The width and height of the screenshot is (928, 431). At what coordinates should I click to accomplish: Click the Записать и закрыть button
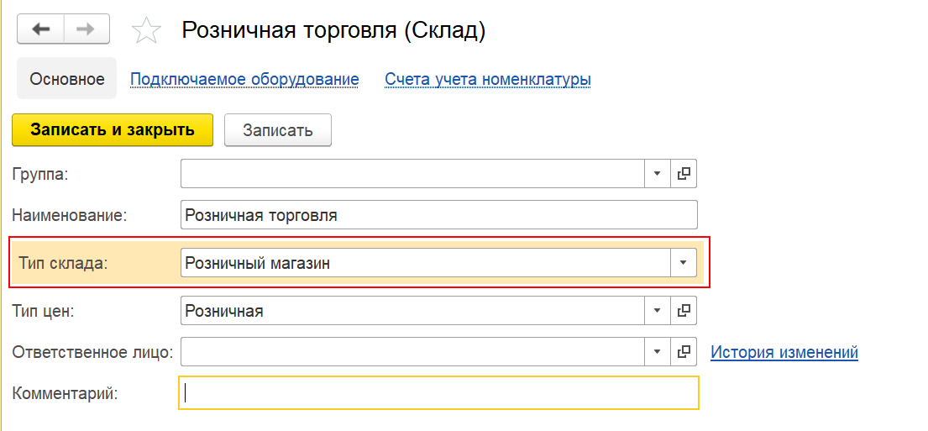(x=113, y=129)
